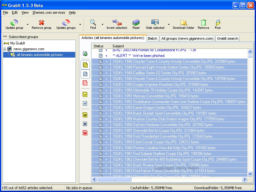Click the news.giganews.com server icon
Screen dimensions: 256x192
[10, 49]
